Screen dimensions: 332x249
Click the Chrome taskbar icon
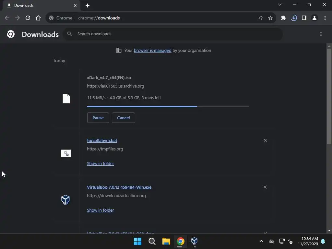(x=180, y=241)
